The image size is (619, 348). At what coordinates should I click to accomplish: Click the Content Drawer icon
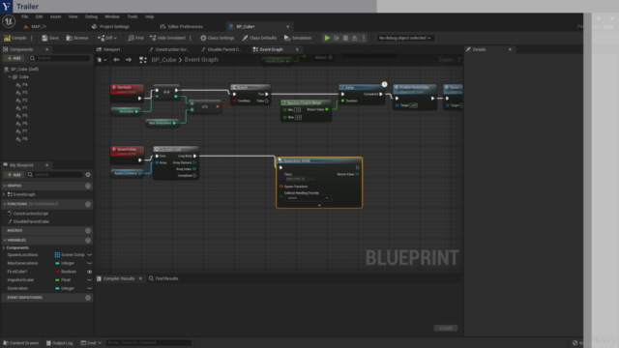pyautogui.click(x=6, y=343)
